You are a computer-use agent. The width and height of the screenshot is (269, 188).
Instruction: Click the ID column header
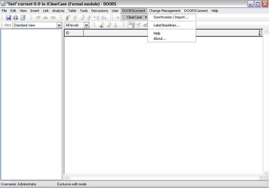[74, 33]
